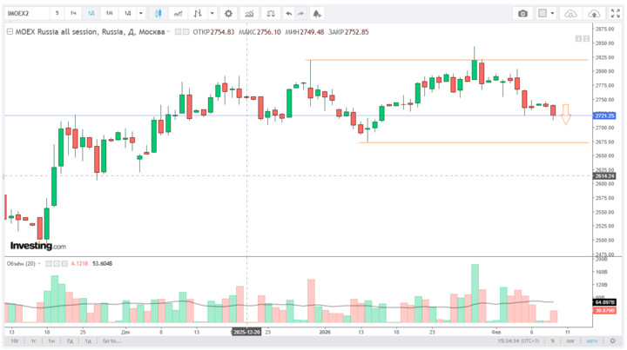
Task: Toggle auto scale button
Action: point(593,341)
